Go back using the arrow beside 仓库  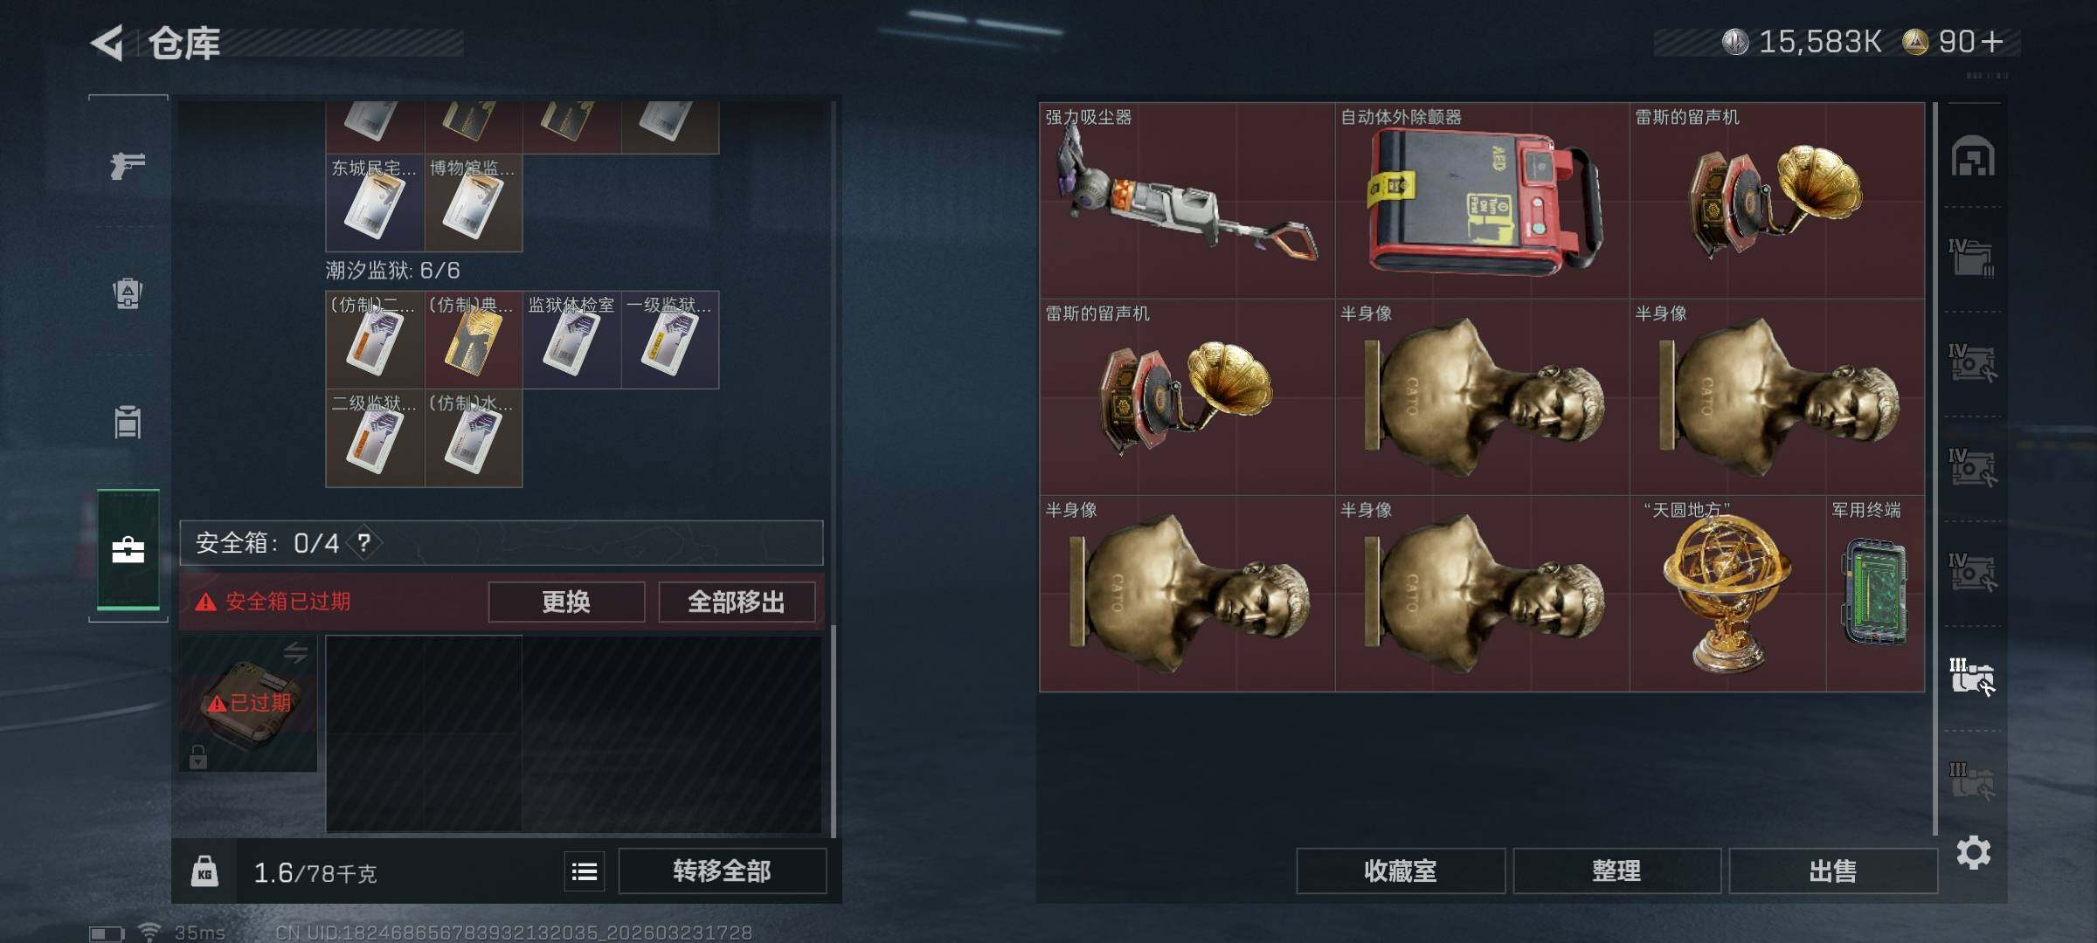pyautogui.click(x=107, y=43)
